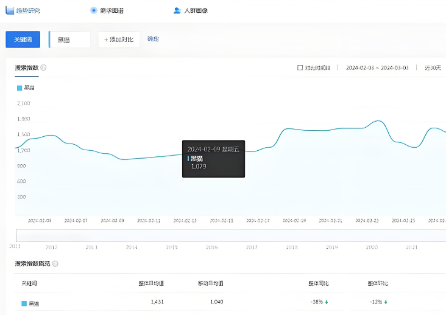
Task: Click the -38% year-over-year value
Action: point(317,302)
